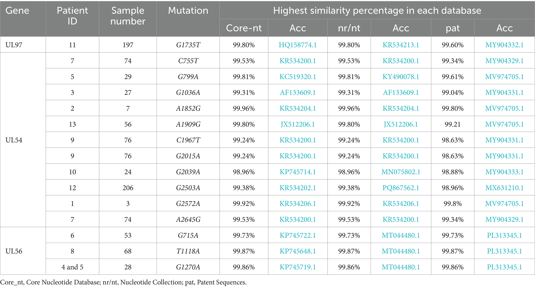This screenshot has width=535, height=288.
Task: Open the KR534202.1 accession link
Action: [x=298, y=188]
